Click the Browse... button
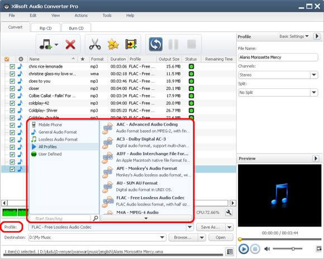 [183, 238]
